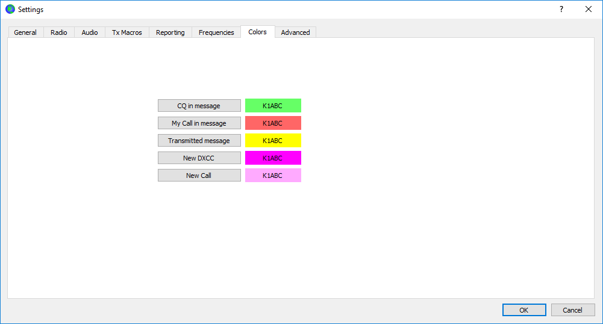Close the Settings window
Viewport: 603px width, 324px height.
(x=589, y=9)
